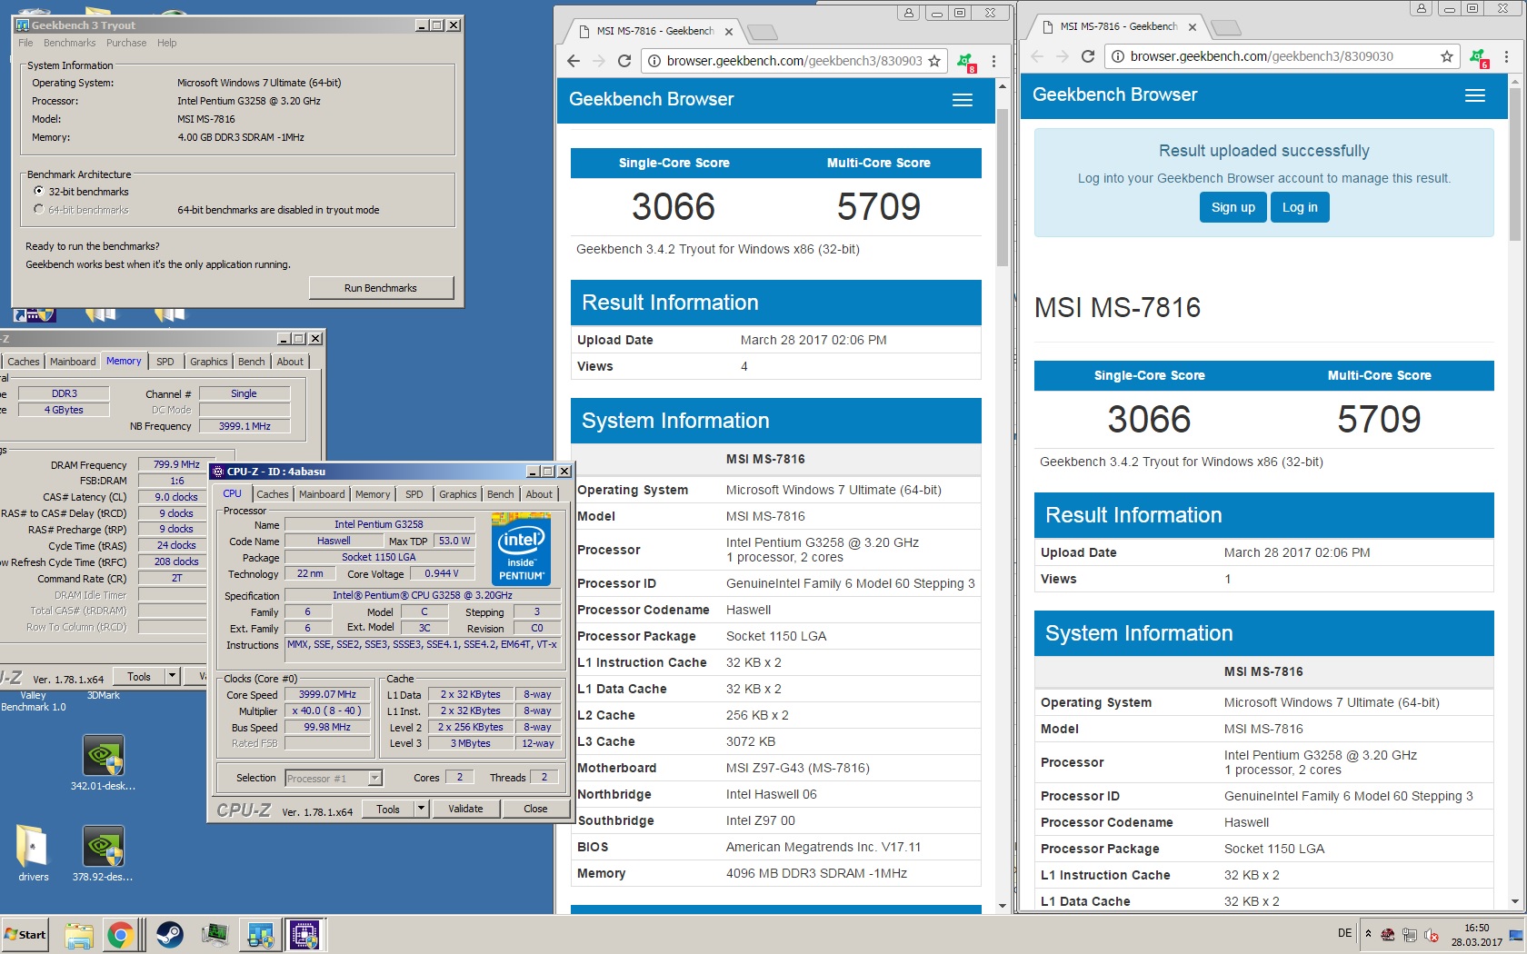This screenshot has height=954, width=1527.
Task: Click left browser scroll down arrow
Action: coord(1003,906)
